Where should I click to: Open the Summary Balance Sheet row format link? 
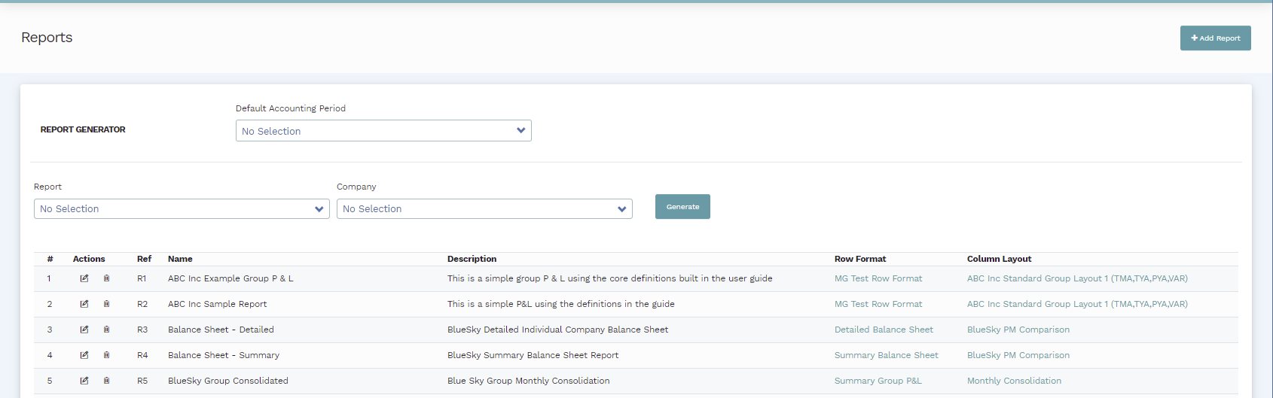point(886,355)
